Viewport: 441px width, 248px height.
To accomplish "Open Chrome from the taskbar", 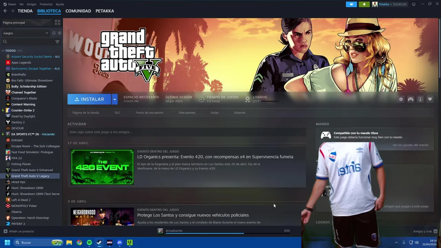I will tap(79, 242).
